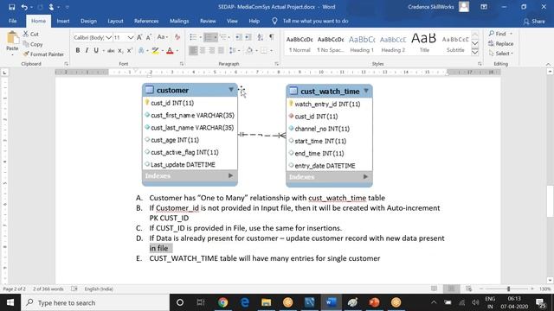Open the Change Case dropdown
Screen dimensions: 554x311
click(162, 37)
